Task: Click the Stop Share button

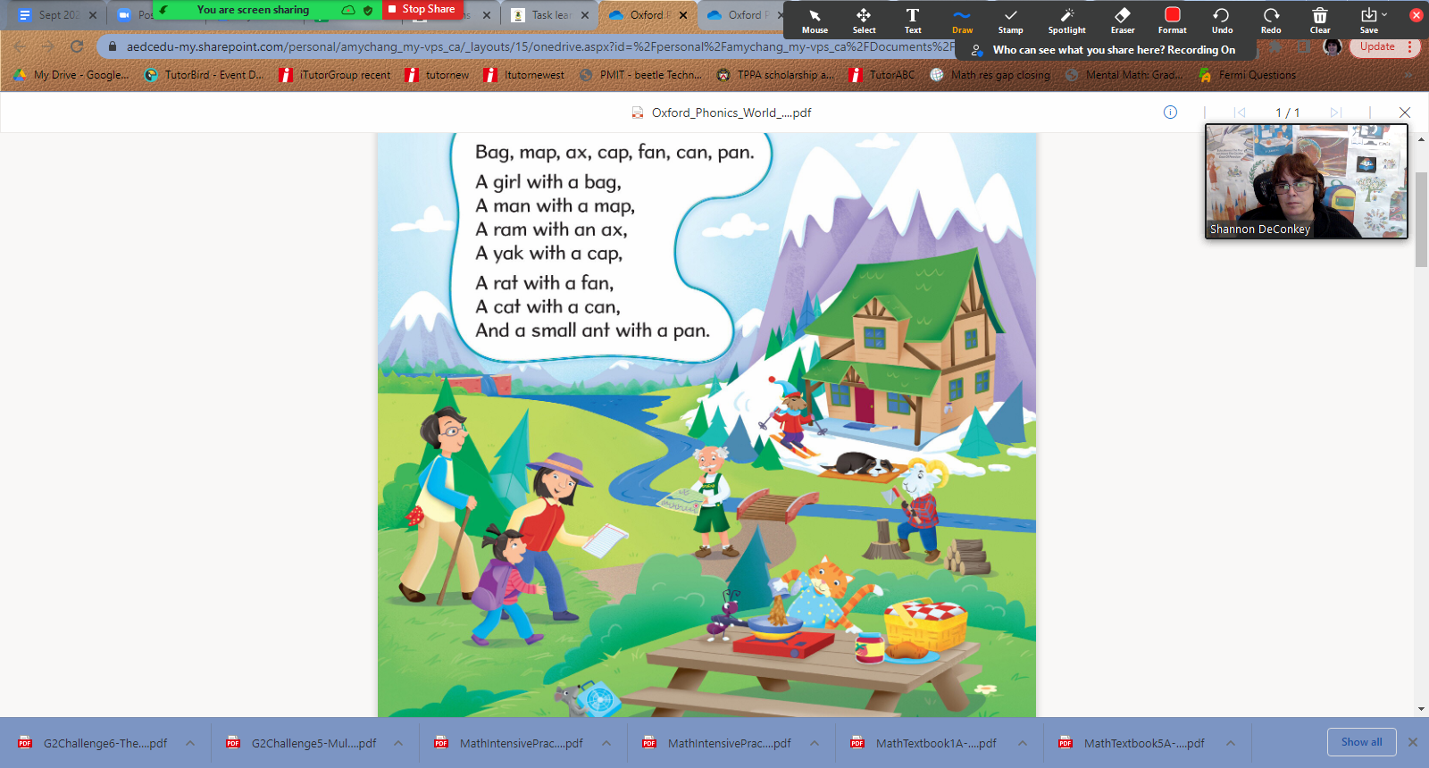Action: (421, 9)
